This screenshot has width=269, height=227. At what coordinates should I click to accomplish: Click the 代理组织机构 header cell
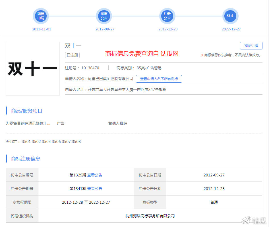(22, 216)
